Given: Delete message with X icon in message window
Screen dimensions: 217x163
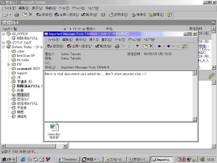Looking at the screenshot, I should [152, 46].
